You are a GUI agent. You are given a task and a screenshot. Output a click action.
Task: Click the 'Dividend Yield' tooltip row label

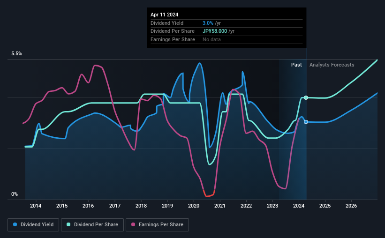[167, 23]
